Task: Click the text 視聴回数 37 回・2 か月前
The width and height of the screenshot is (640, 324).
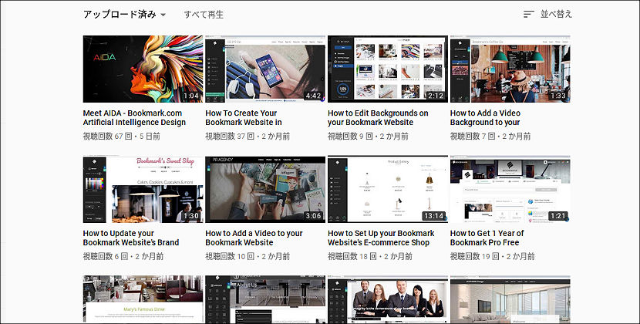Action: (x=248, y=137)
